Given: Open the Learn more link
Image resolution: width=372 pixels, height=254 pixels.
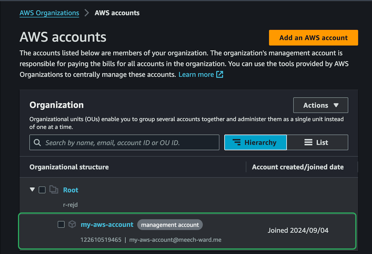Looking at the screenshot, I should 196,75.
